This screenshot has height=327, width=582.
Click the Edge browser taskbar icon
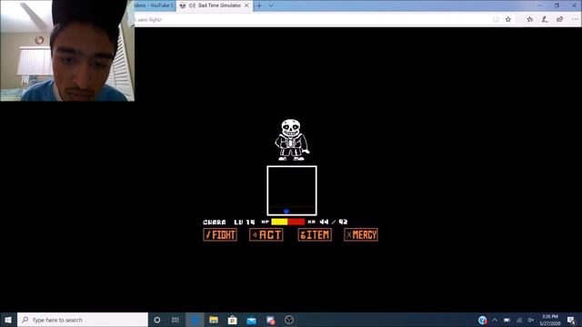pos(195,320)
